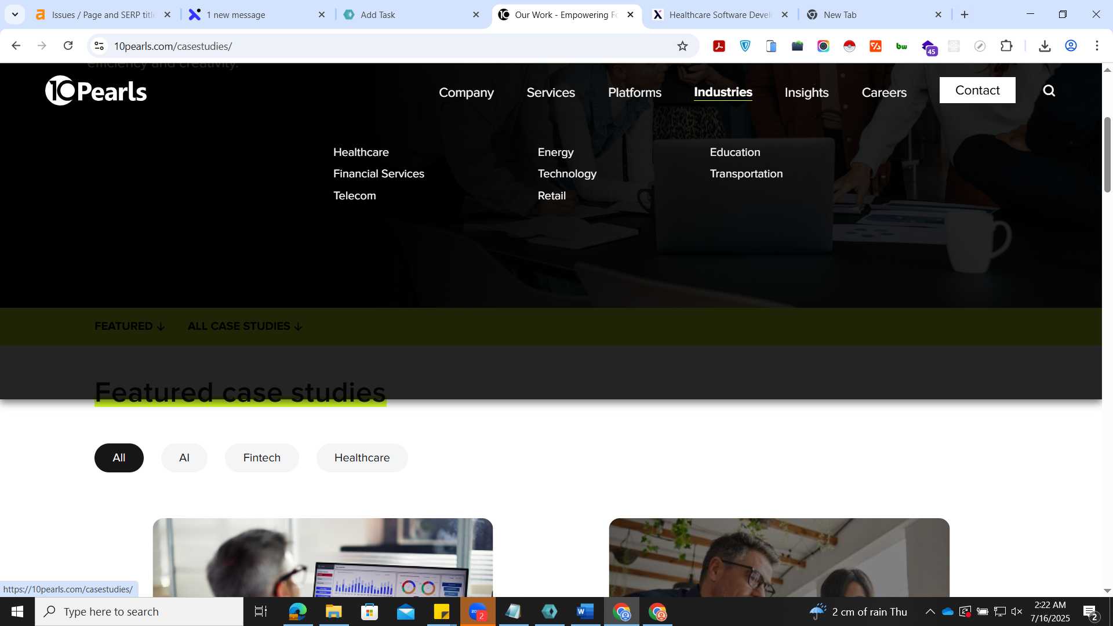
Task: Click the page vertical scrollbar thumb
Action: tap(1107, 155)
